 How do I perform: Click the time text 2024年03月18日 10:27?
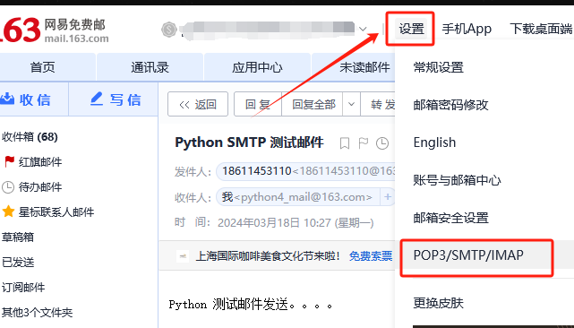pyautogui.click(x=274, y=223)
